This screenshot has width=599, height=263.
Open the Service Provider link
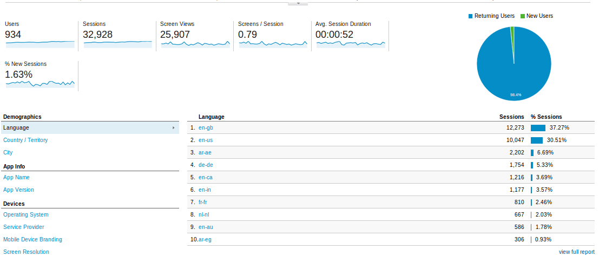click(x=24, y=227)
